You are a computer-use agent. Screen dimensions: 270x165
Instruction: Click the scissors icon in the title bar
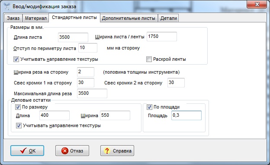tap(7, 6)
